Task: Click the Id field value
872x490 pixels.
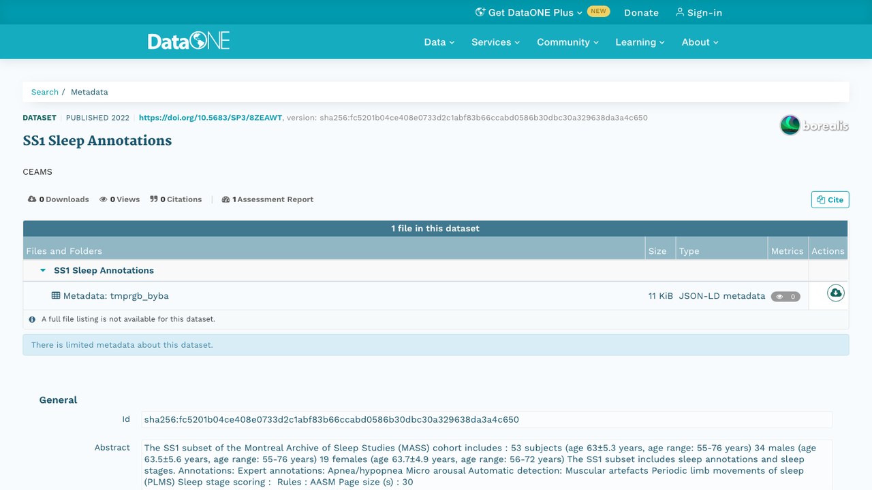Action: 486,419
